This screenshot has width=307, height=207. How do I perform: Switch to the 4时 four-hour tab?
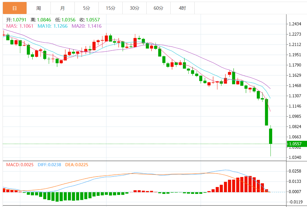182,8
